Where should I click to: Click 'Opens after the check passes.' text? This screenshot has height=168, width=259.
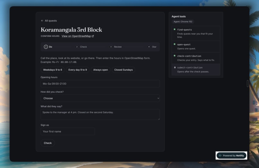click(x=193, y=72)
